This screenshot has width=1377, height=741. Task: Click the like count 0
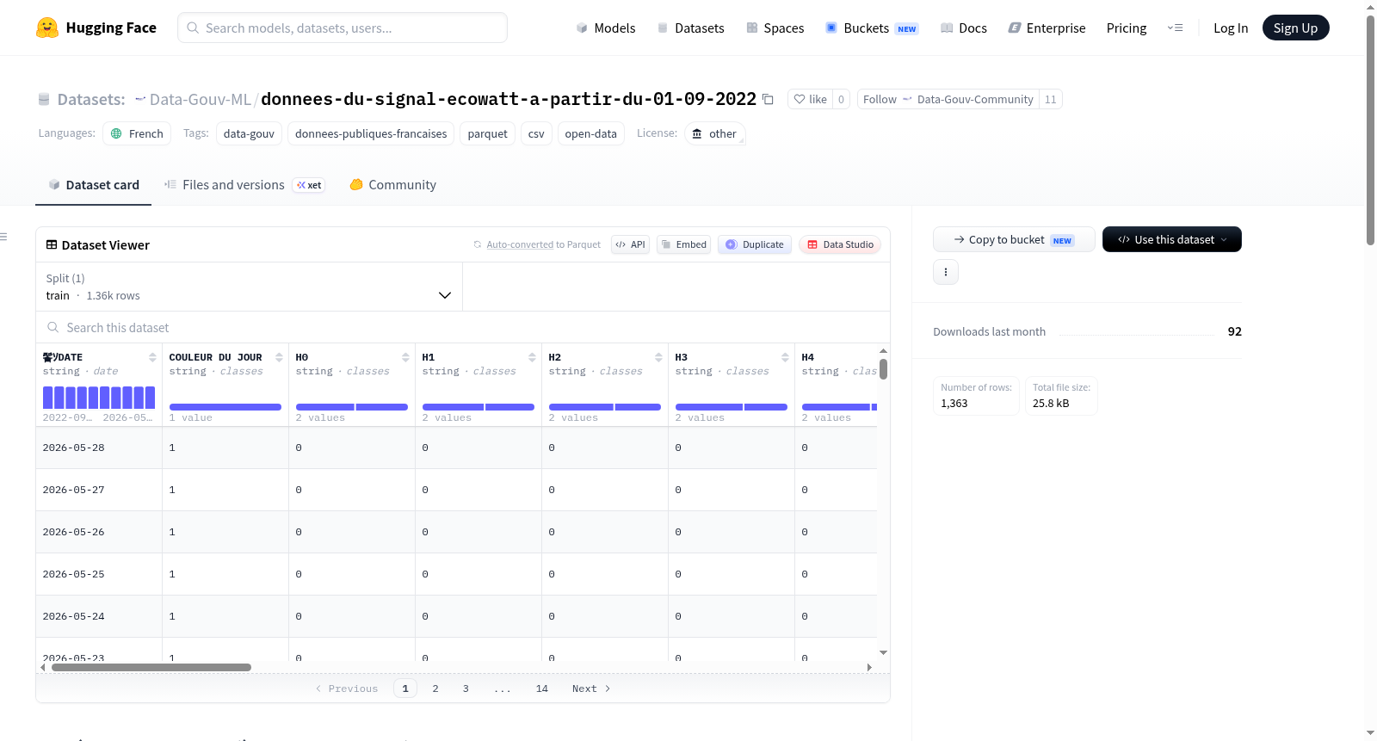841,99
